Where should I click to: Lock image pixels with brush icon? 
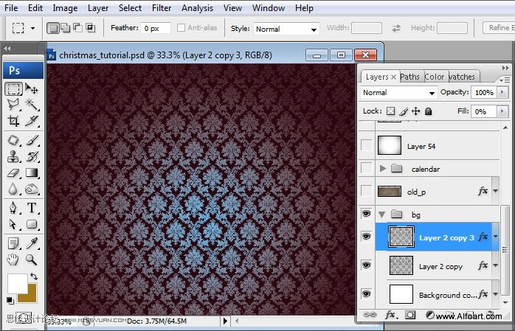[404, 111]
